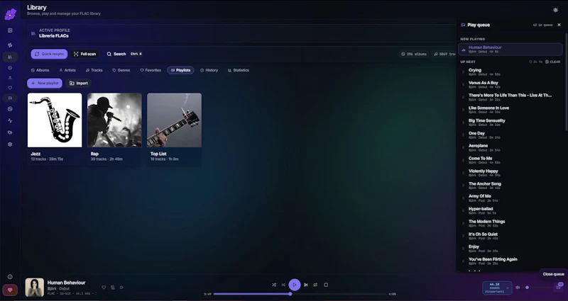This screenshot has width=568, height=301.
Task: Select the now playing Human Behaviour queue entry
Action: click(510, 49)
